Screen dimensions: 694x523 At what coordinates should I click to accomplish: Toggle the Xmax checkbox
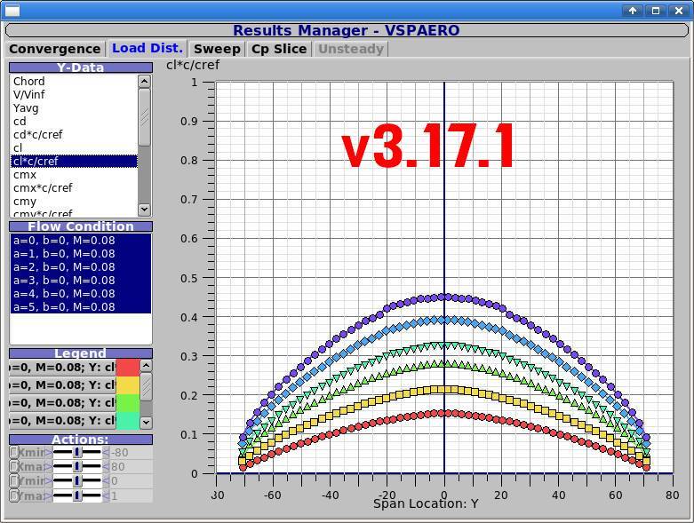(13, 466)
